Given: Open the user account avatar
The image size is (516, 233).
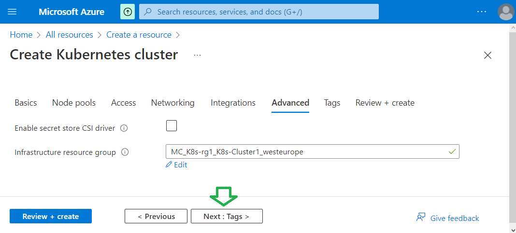Looking at the screenshot, I should 506,12.
